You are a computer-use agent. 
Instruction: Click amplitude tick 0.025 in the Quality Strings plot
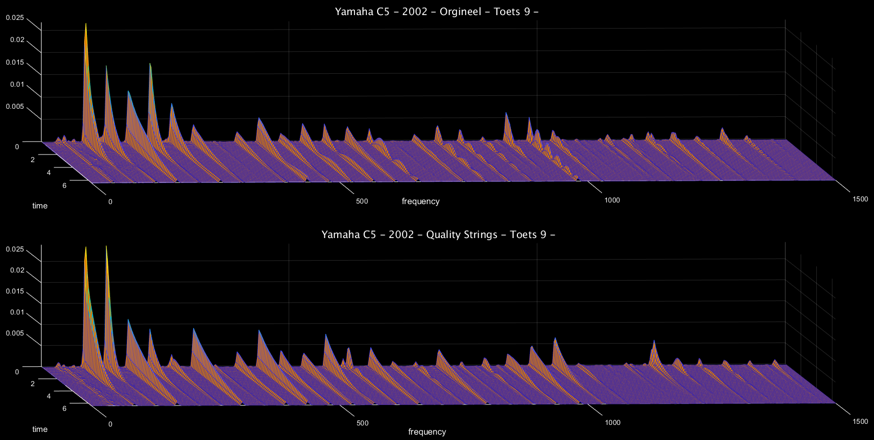[x=15, y=249]
